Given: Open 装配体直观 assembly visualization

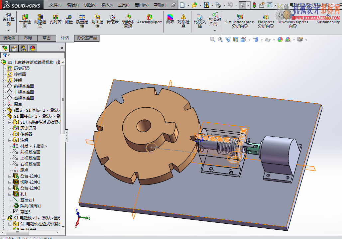Looking at the screenshot, I should pyautogui.click(x=128, y=21).
